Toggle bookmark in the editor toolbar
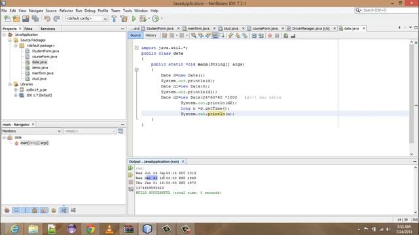 245,35
